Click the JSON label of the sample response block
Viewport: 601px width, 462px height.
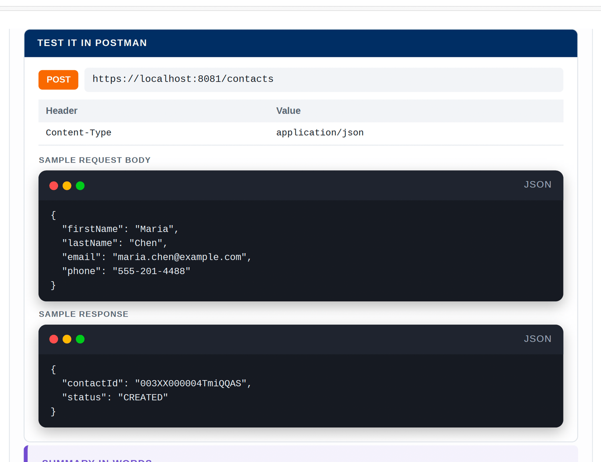point(538,339)
